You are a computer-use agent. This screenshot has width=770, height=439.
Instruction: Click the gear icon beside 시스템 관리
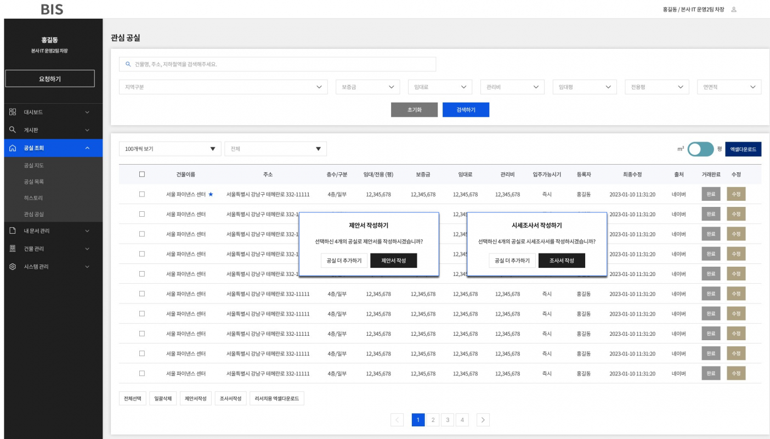pos(13,267)
